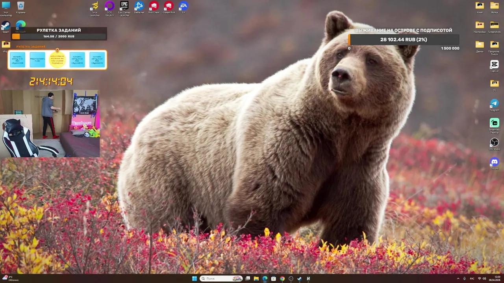The height and width of the screenshot is (283, 504).
Task: Click the 'ВЫЖИВАНИЕ НА ОСТРОВЕ С ПОДПИСОТОЙ' title
Action: 404,30
